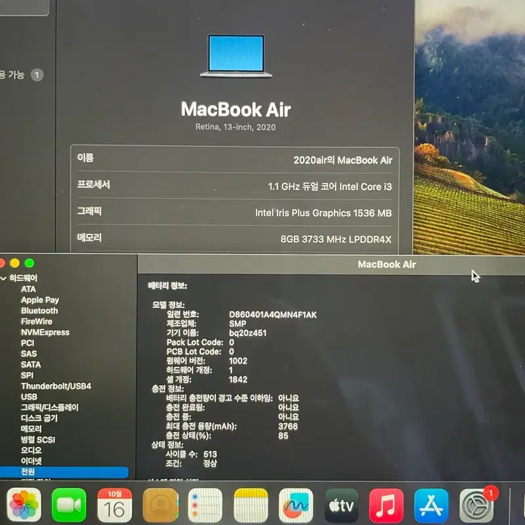Select 병렬 SCSI in the hardware list
525x525 pixels.
(x=38, y=440)
